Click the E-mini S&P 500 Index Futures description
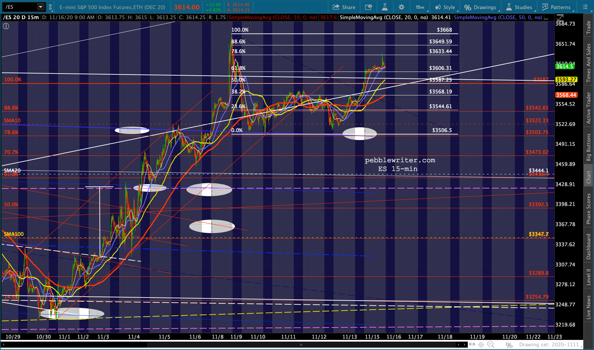 [112, 7]
